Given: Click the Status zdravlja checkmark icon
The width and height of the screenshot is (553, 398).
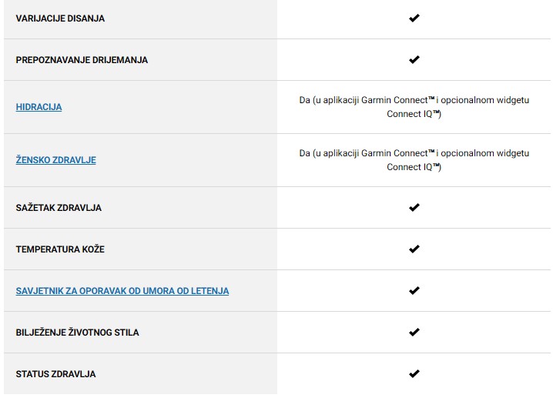Looking at the screenshot, I should [414, 374].
